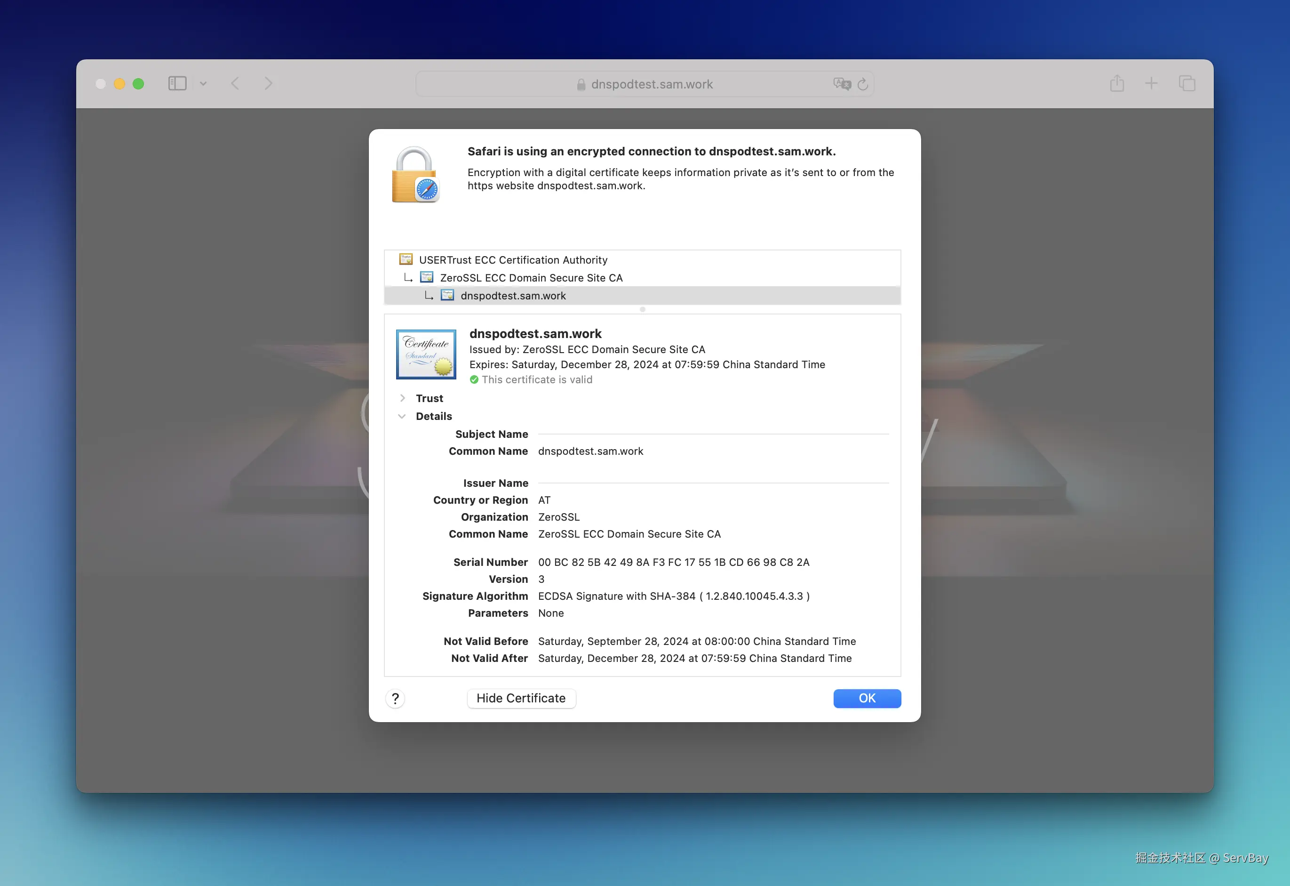
Task: Click the translate icon in address bar
Action: tap(842, 84)
